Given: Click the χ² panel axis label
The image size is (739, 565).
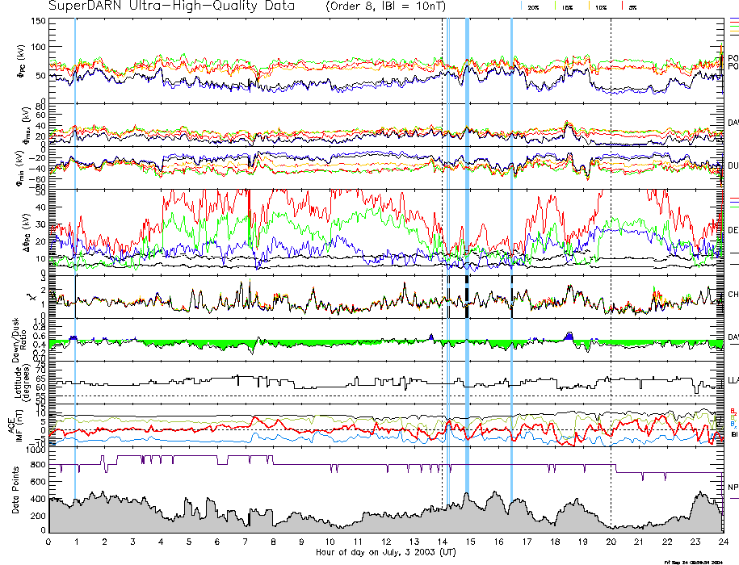Looking at the screenshot, I should tap(32, 296).
